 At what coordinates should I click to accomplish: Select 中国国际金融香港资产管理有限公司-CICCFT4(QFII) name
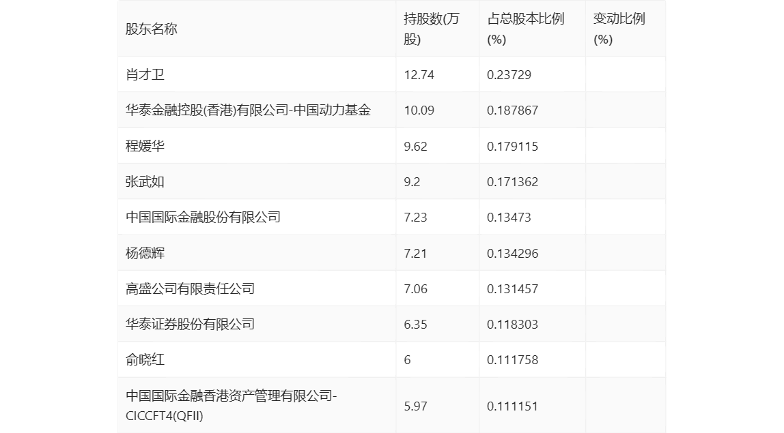coord(231,406)
